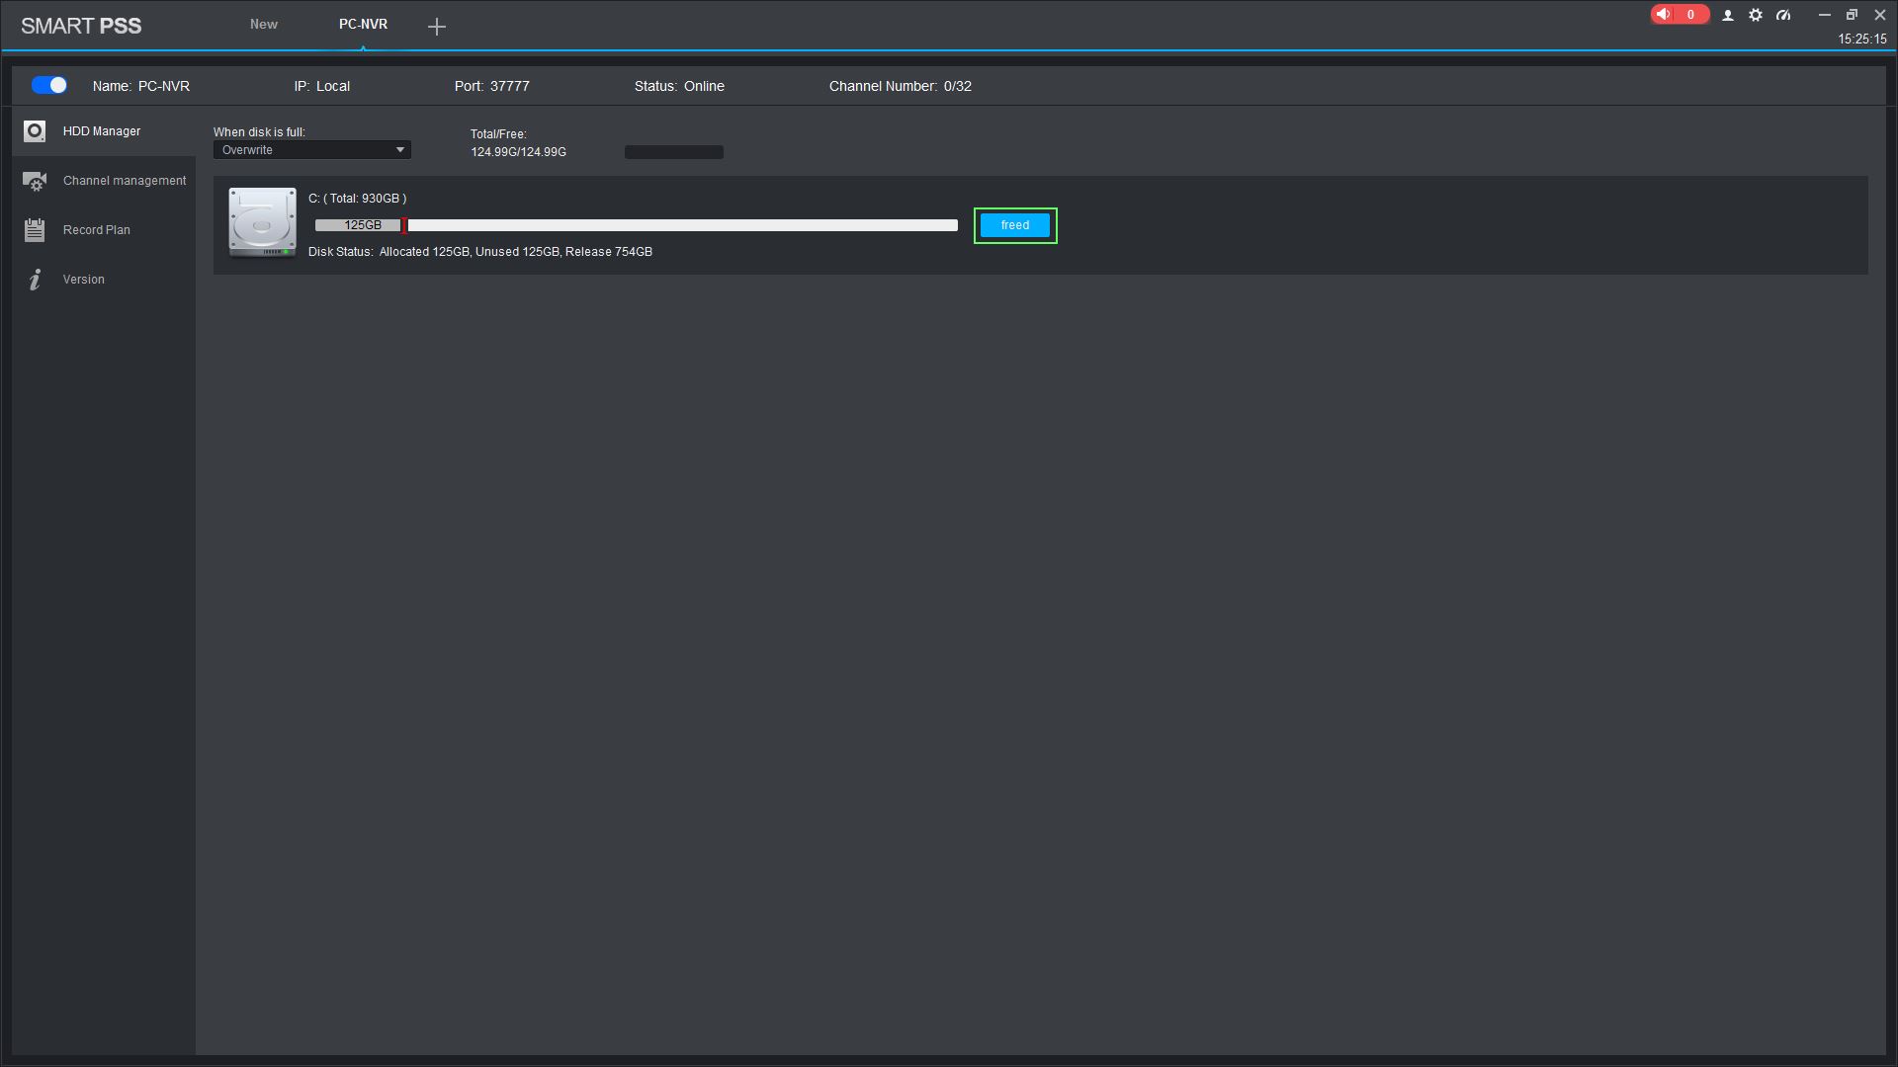Click the user account icon
1898x1067 pixels.
pos(1728,16)
